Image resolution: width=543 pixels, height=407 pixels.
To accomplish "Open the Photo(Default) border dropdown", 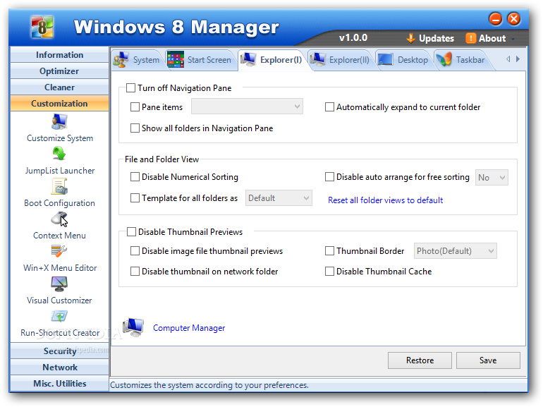I will 456,251.
